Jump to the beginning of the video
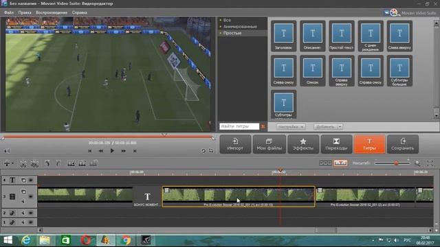440x247 pixels. point(90,151)
